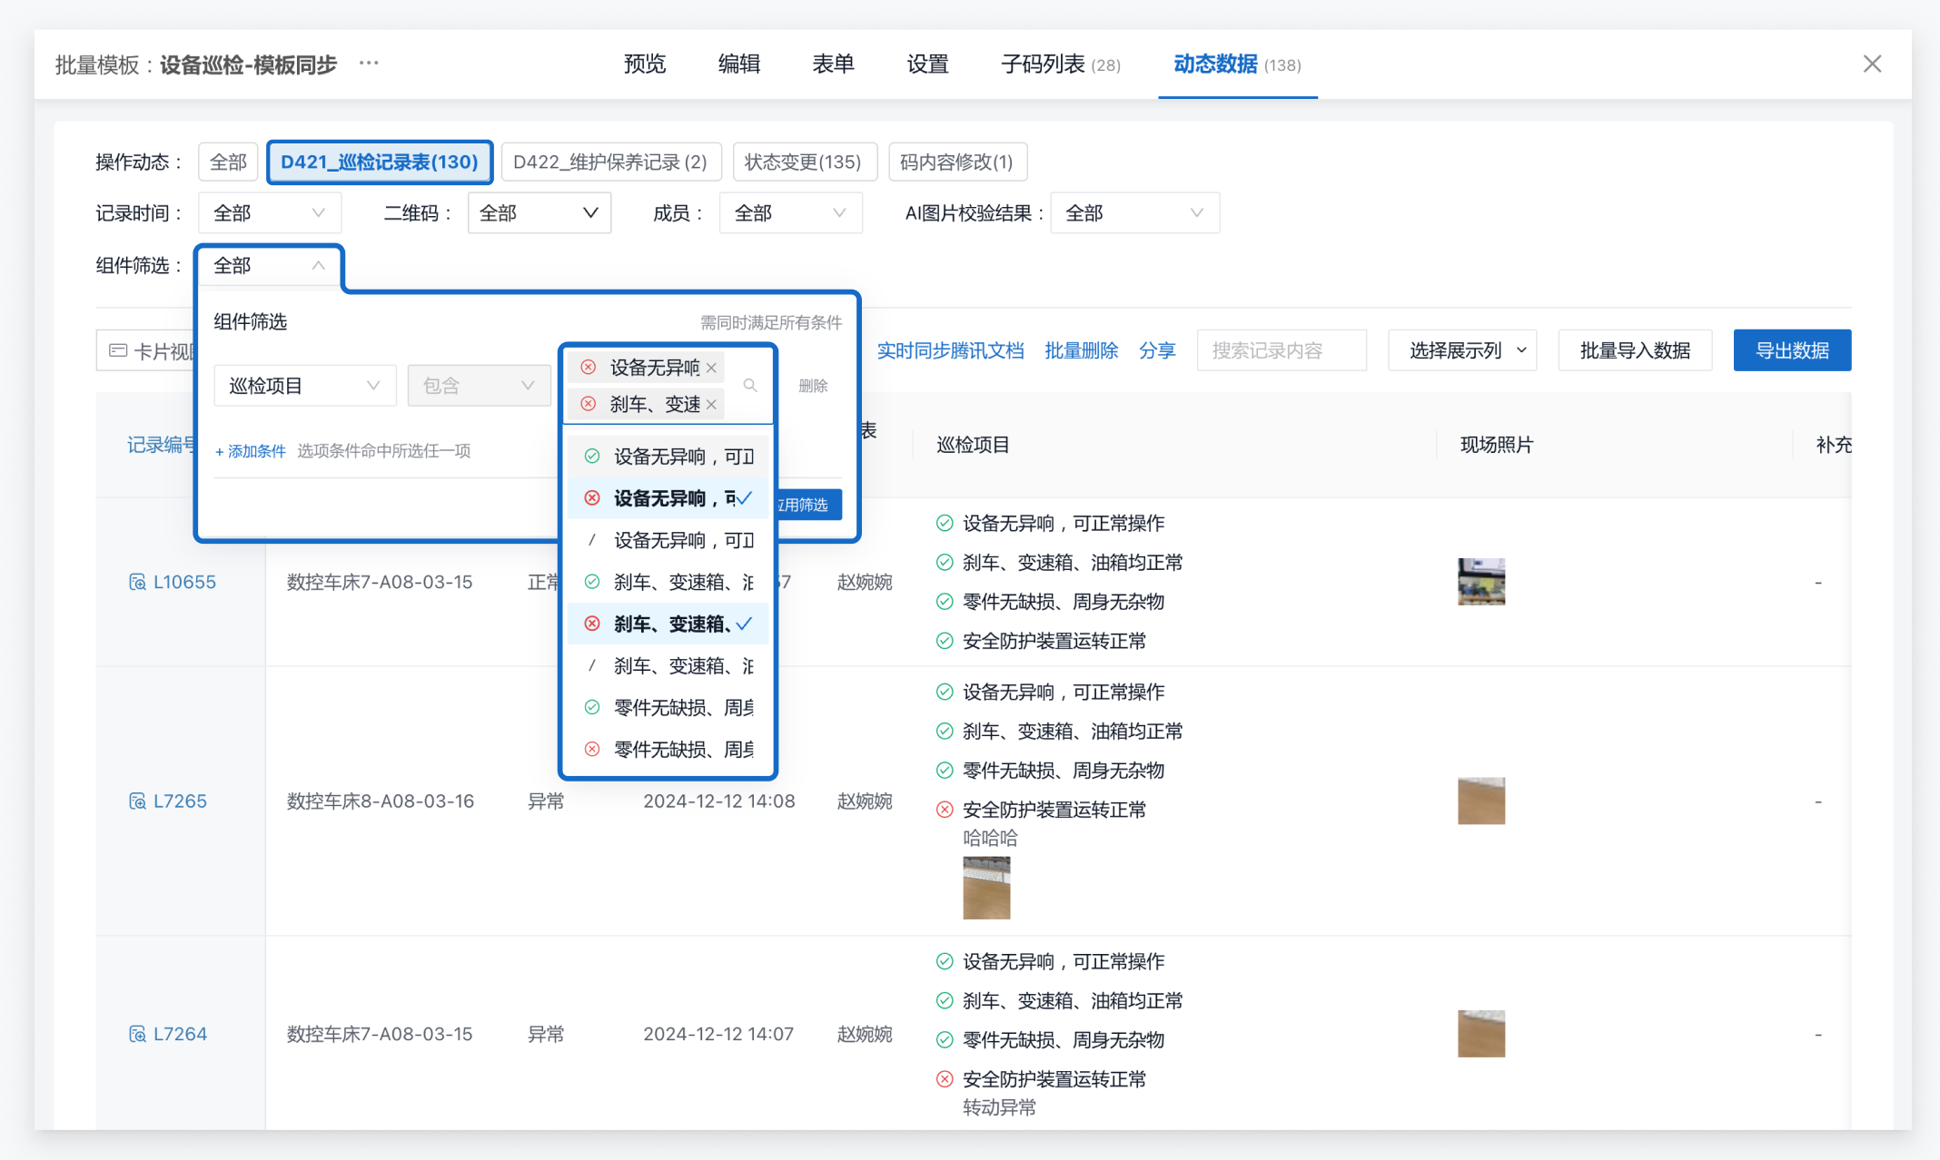Open record link L7265
The height and width of the screenshot is (1160, 1940).
(x=180, y=801)
